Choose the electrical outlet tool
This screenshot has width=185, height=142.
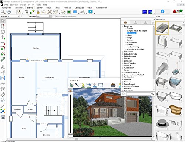pyautogui.click(x=19, y=12)
